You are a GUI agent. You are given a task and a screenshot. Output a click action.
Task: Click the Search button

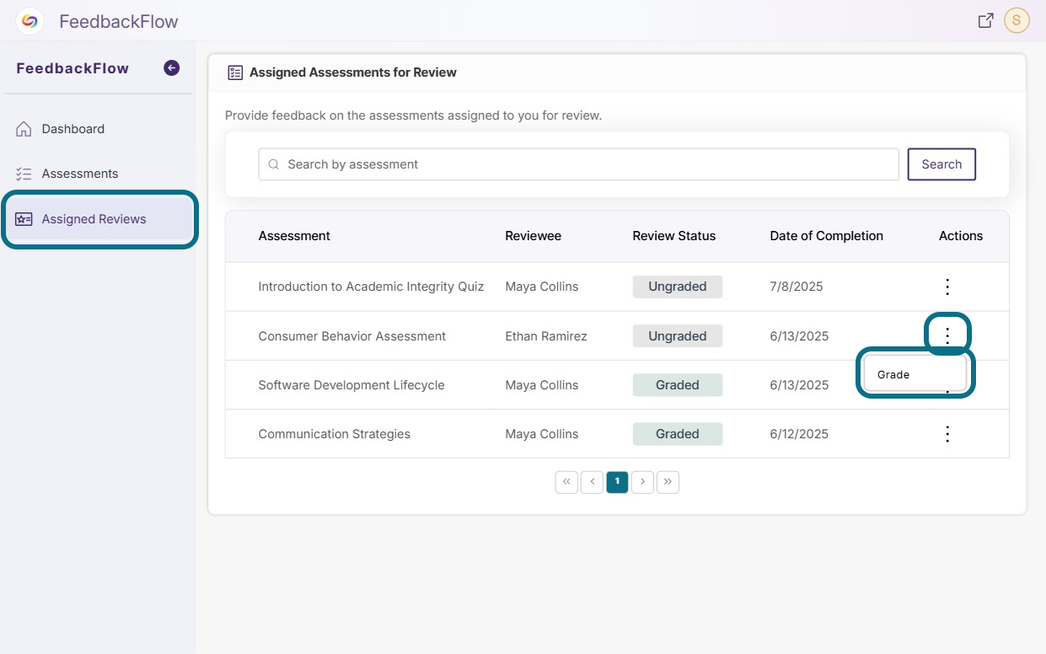[x=941, y=164]
